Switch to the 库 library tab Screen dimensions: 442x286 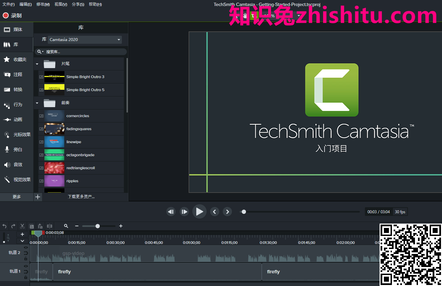tap(17, 44)
